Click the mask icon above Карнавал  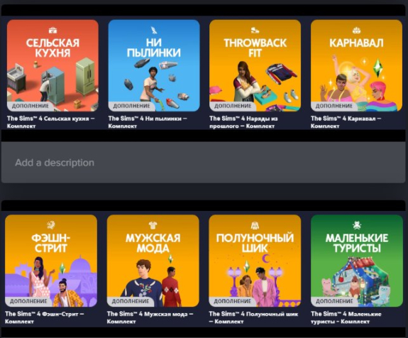tap(356, 31)
